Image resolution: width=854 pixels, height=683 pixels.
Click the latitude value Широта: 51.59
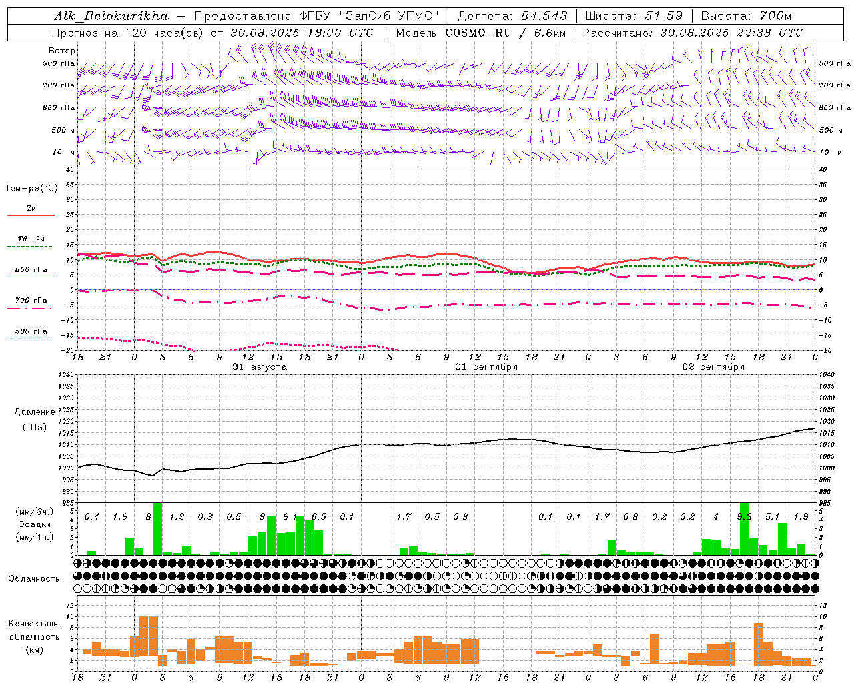point(634,16)
